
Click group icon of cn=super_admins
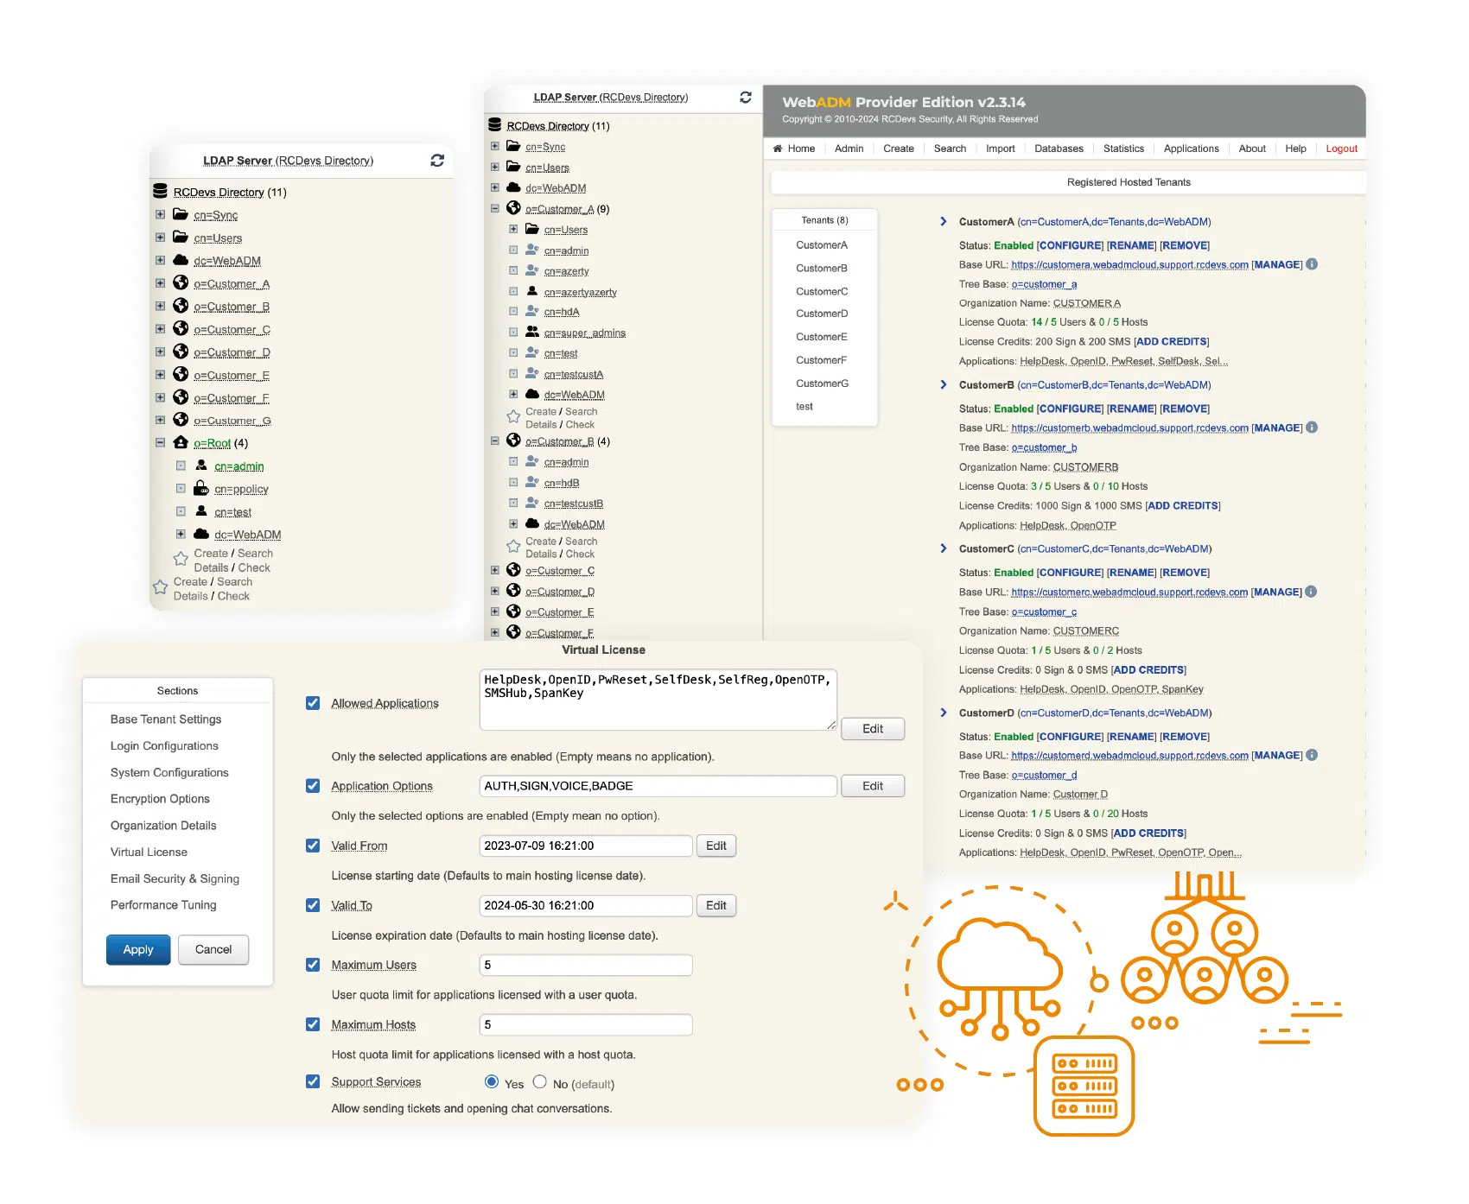(532, 332)
